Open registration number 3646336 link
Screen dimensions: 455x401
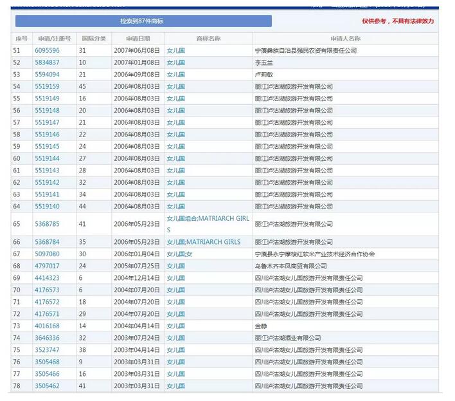click(x=47, y=338)
